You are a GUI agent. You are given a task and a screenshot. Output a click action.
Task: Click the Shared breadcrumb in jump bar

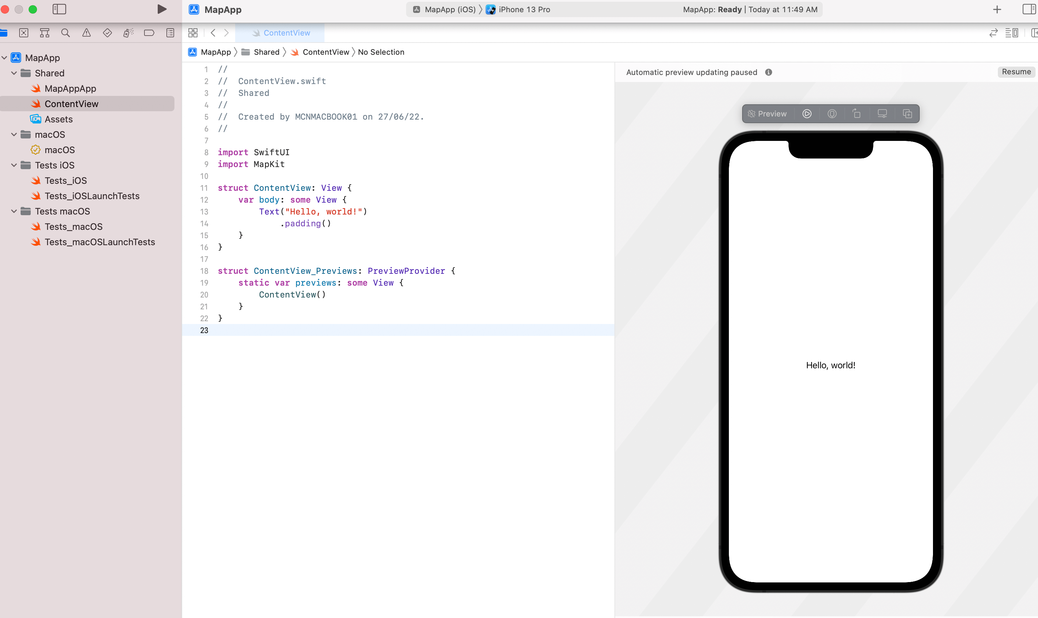266,52
